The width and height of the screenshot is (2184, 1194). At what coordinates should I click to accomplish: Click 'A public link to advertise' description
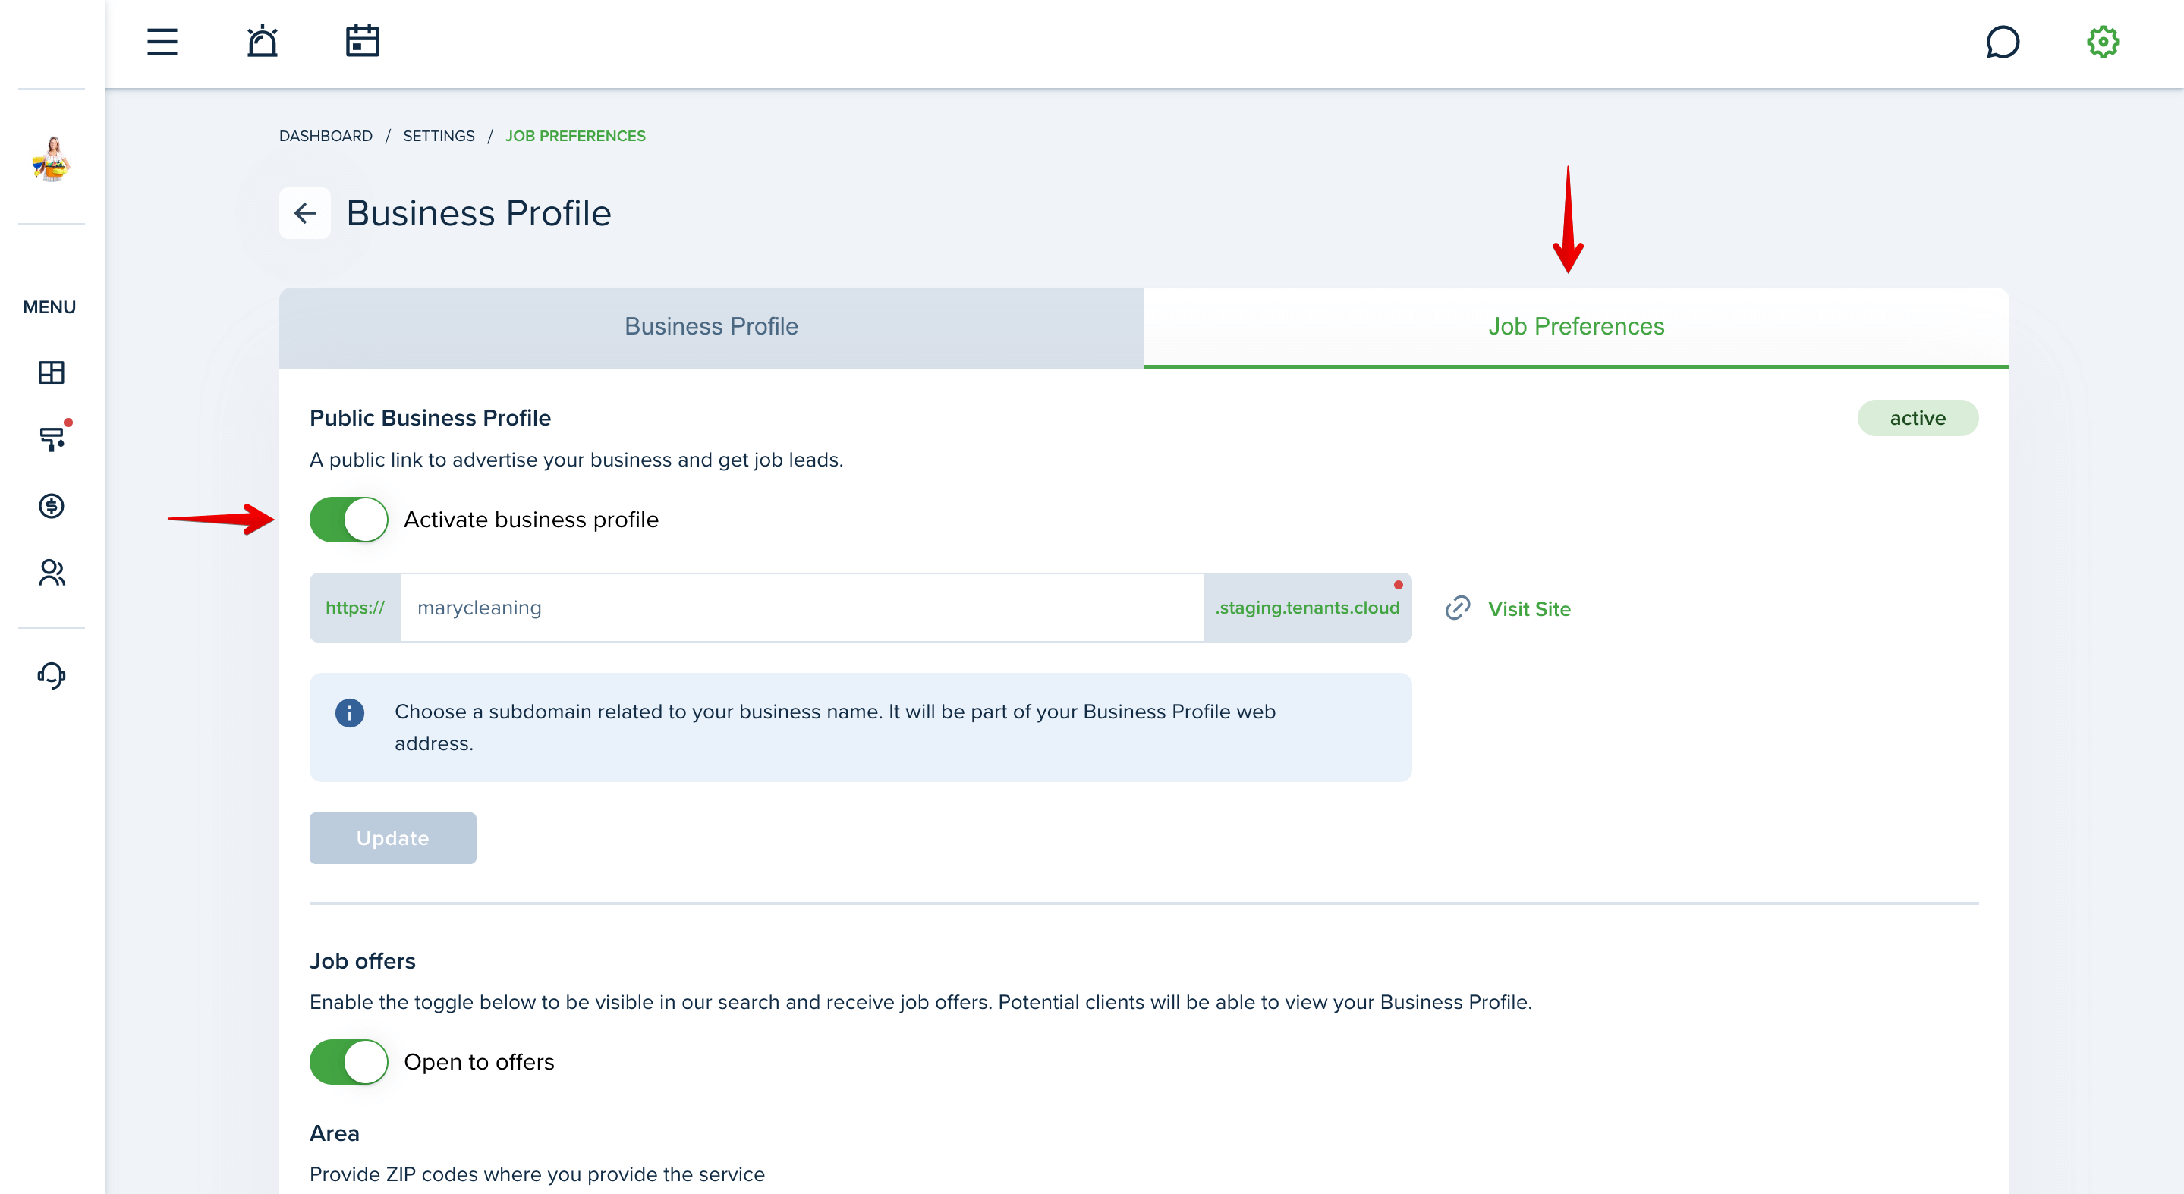coord(577,460)
